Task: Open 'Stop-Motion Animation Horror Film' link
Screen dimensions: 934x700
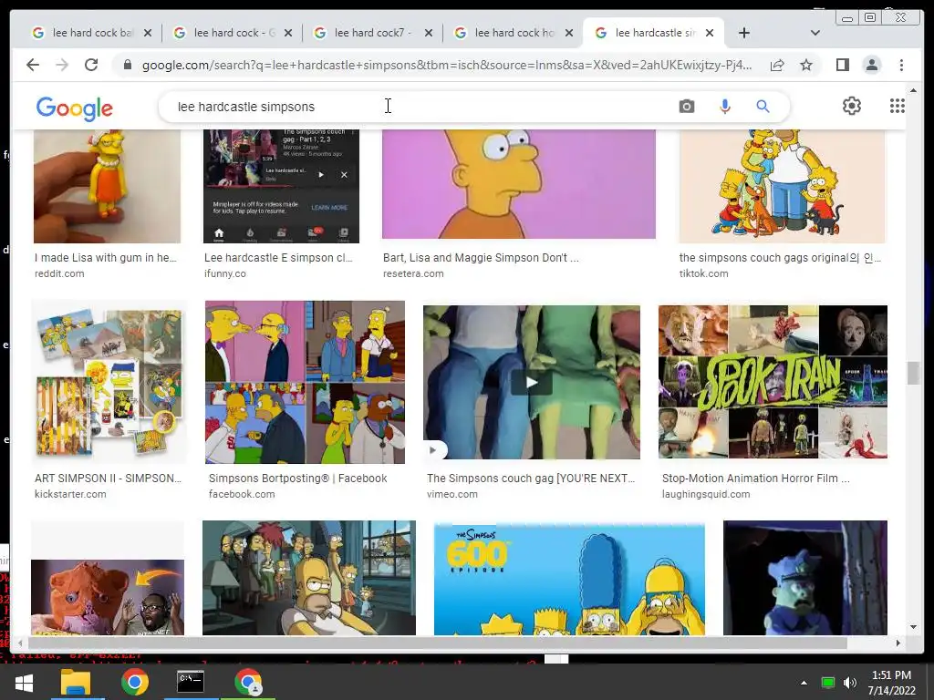Action: tap(755, 478)
